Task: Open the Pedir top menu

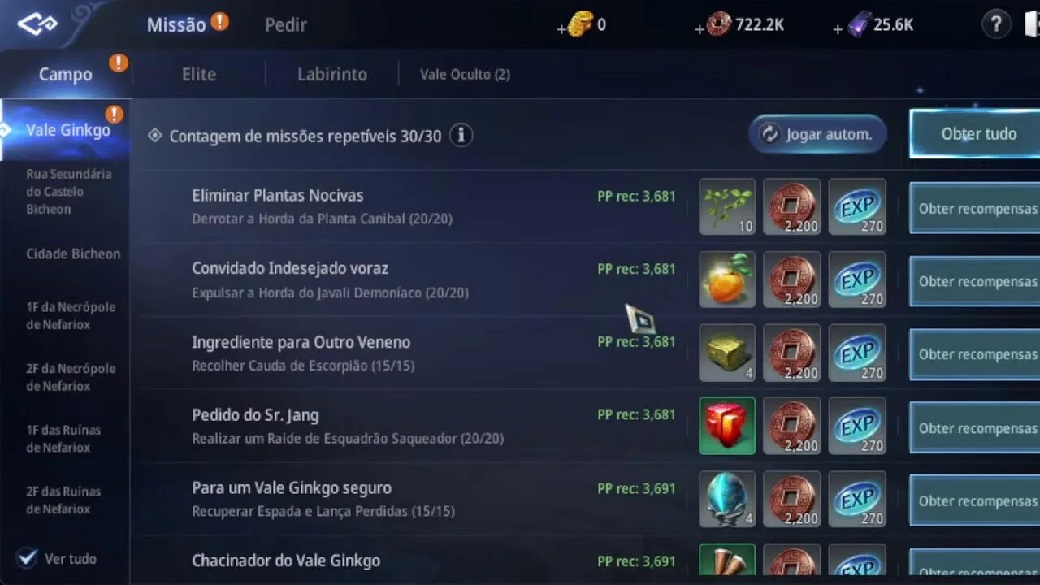Action: [x=286, y=25]
